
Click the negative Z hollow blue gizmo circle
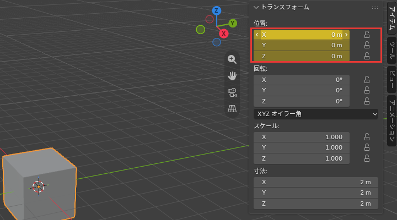[x=217, y=42]
